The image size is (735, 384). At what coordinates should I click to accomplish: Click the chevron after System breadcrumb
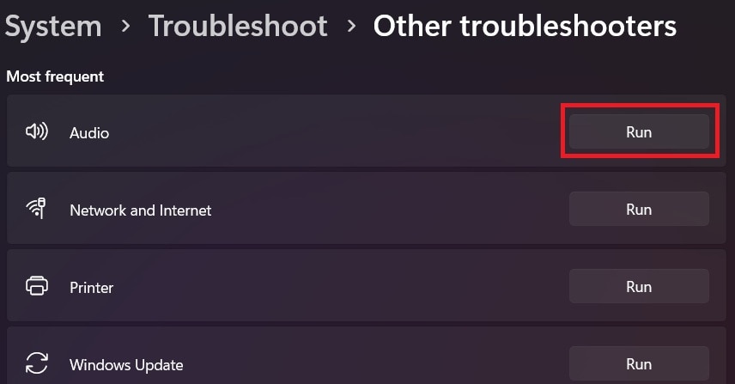[125, 27]
